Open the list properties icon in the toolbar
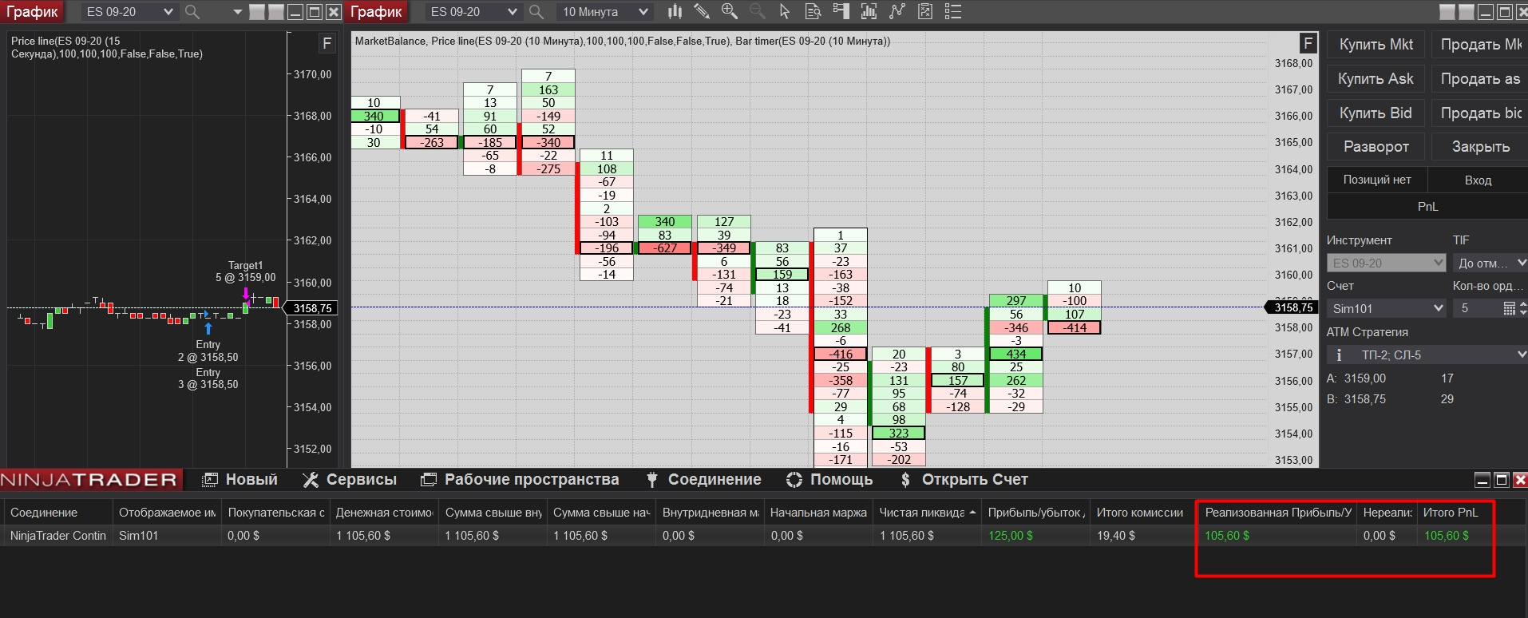This screenshot has width=1528, height=618. point(953,11)
